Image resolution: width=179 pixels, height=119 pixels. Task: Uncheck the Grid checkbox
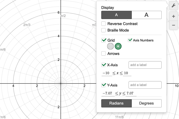click(104, 40)
